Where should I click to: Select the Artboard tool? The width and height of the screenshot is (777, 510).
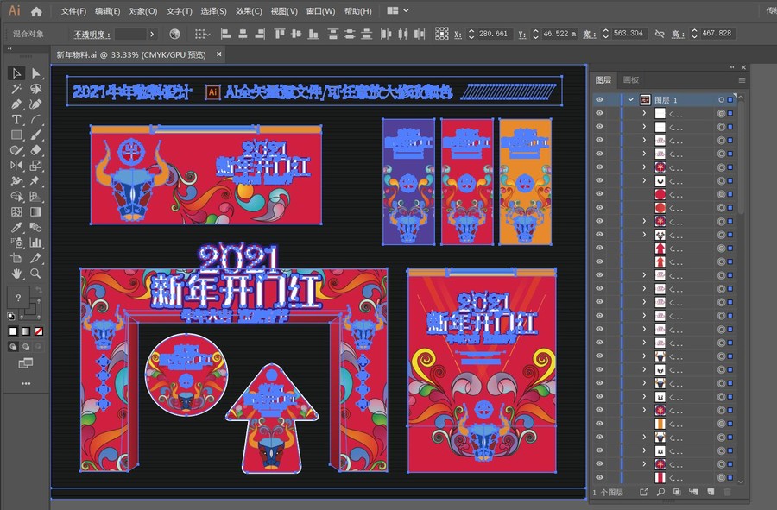coord(16,258)
